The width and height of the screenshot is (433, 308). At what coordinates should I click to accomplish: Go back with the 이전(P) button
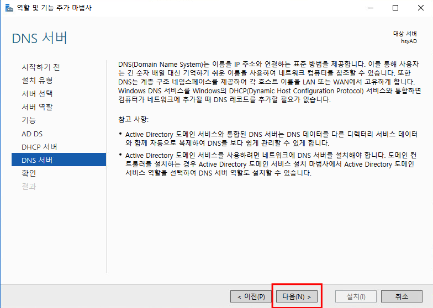[251, 297]
